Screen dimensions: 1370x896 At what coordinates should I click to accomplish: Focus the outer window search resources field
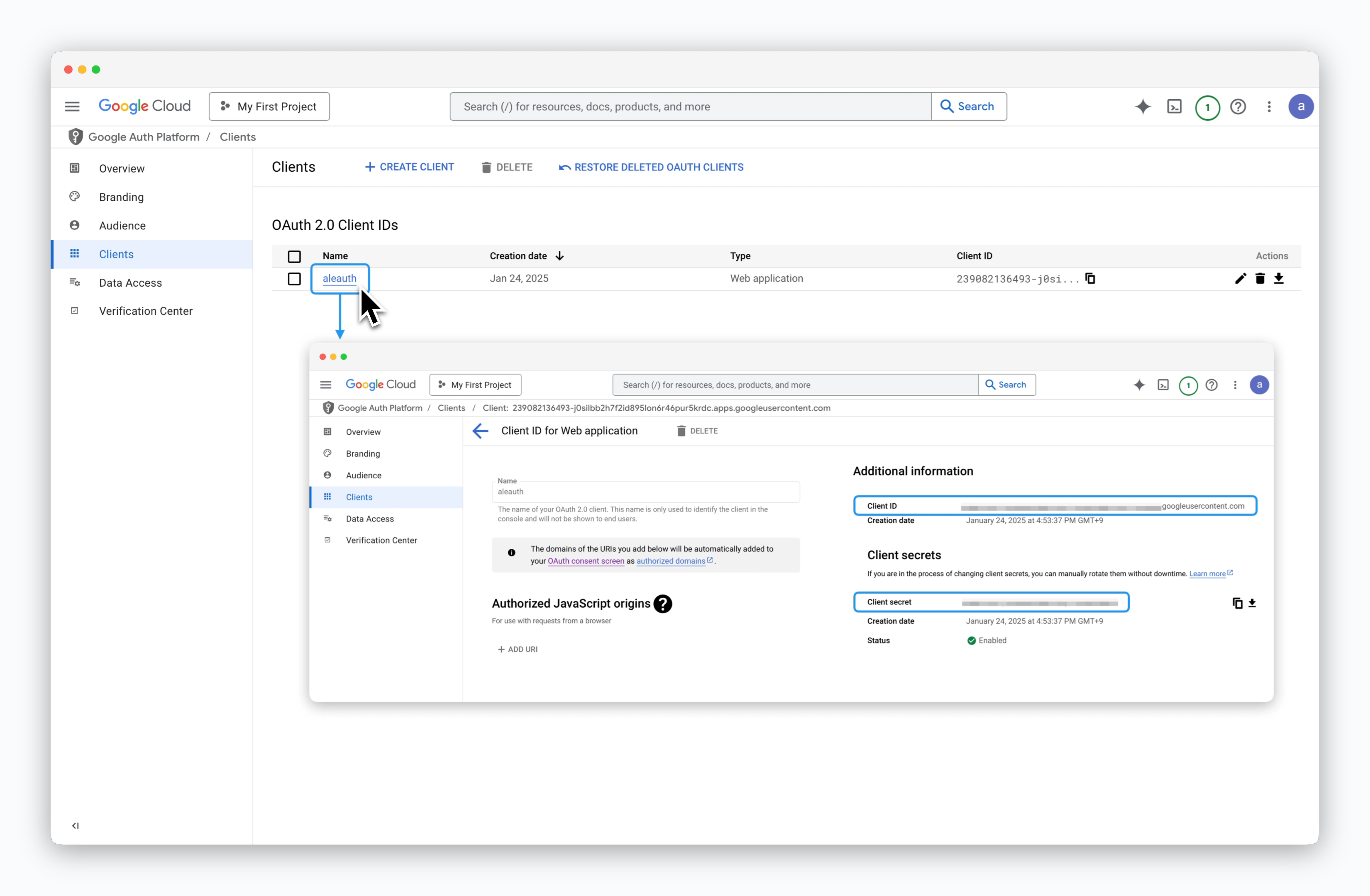click(x=690, y=107)
